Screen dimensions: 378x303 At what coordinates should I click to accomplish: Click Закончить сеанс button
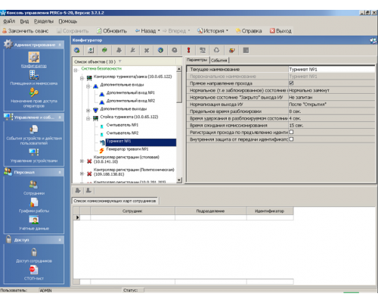[25, 31]
